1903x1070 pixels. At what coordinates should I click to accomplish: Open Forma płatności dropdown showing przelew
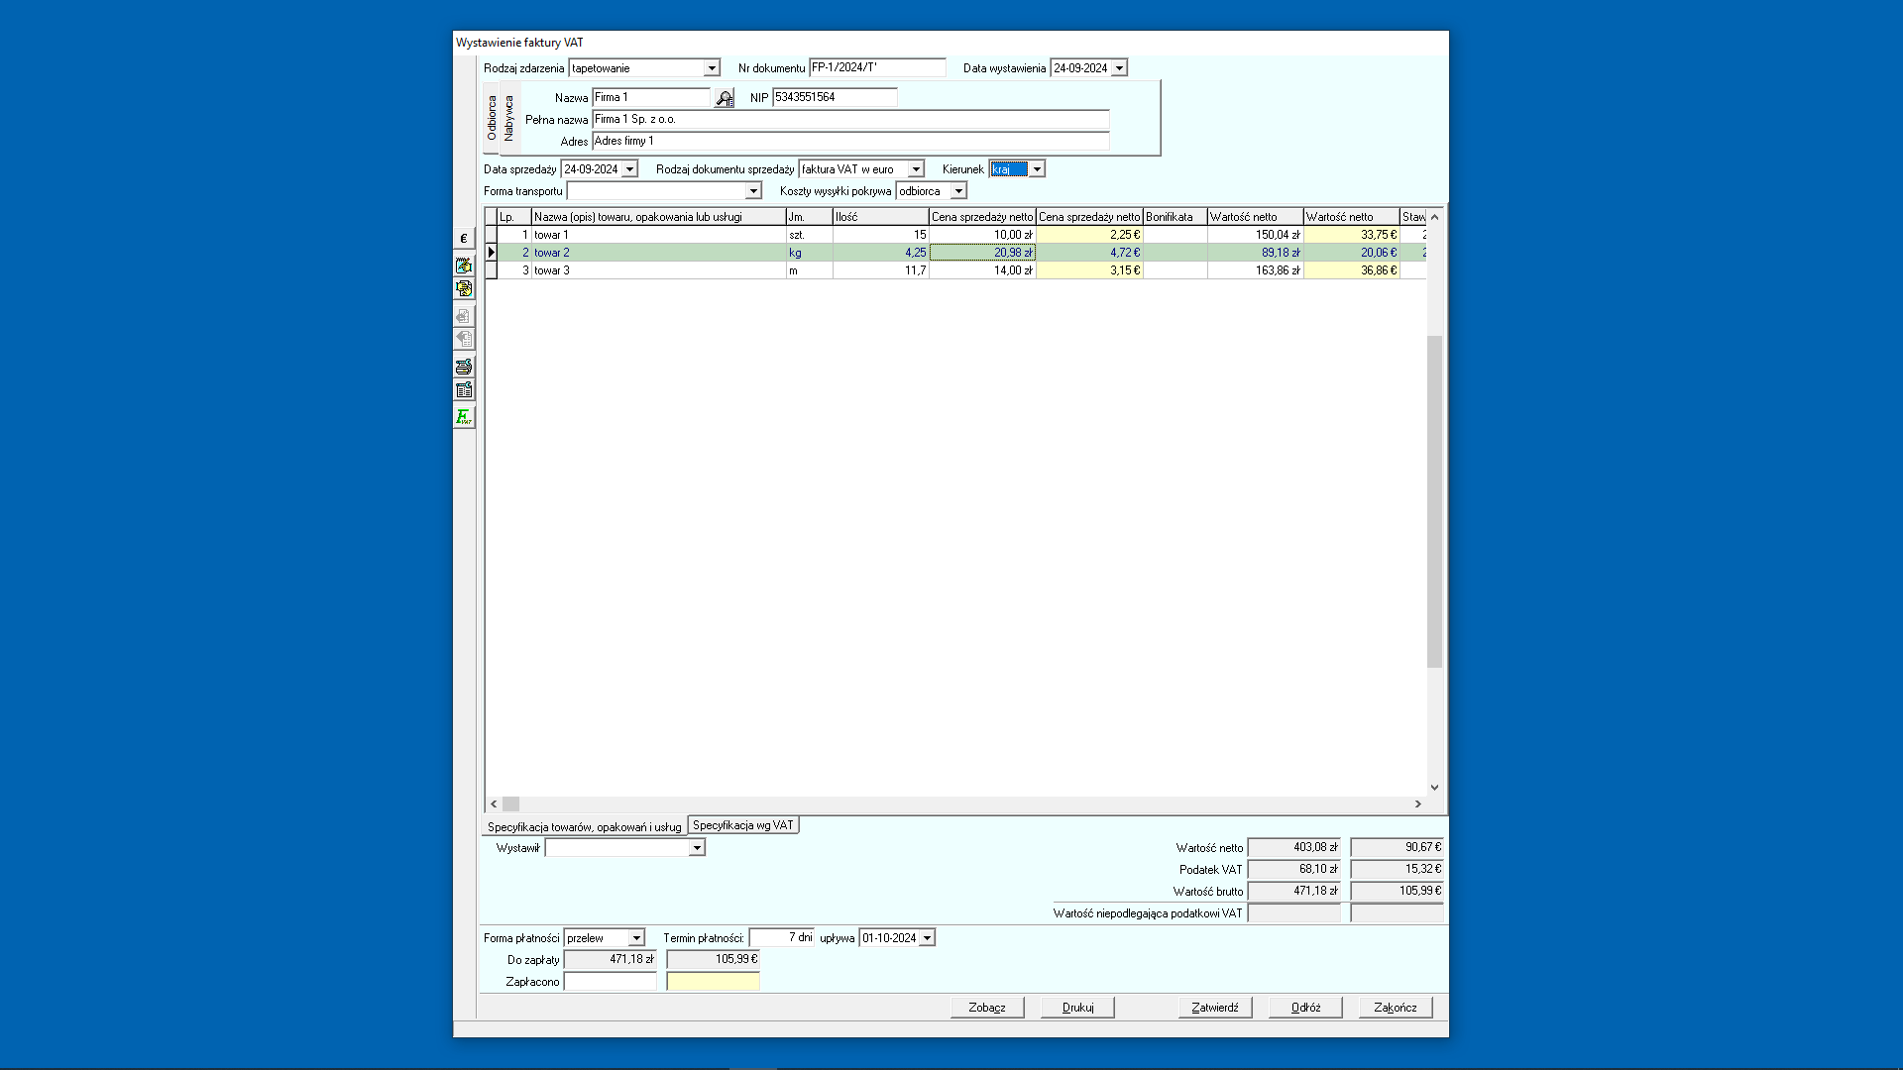(636, 938)
